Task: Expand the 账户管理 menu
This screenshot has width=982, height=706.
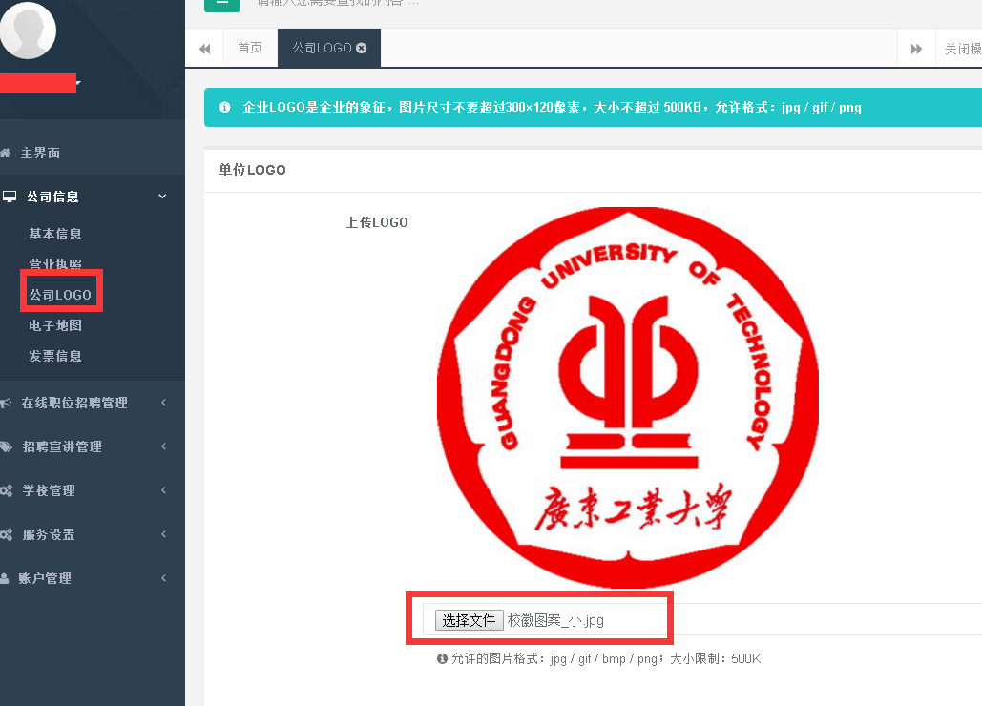Action: click(x=163, y=578)
